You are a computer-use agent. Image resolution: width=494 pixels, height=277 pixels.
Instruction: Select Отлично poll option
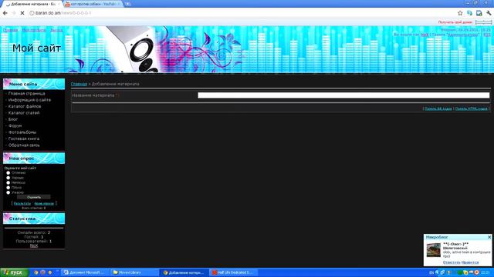point(8,172)
